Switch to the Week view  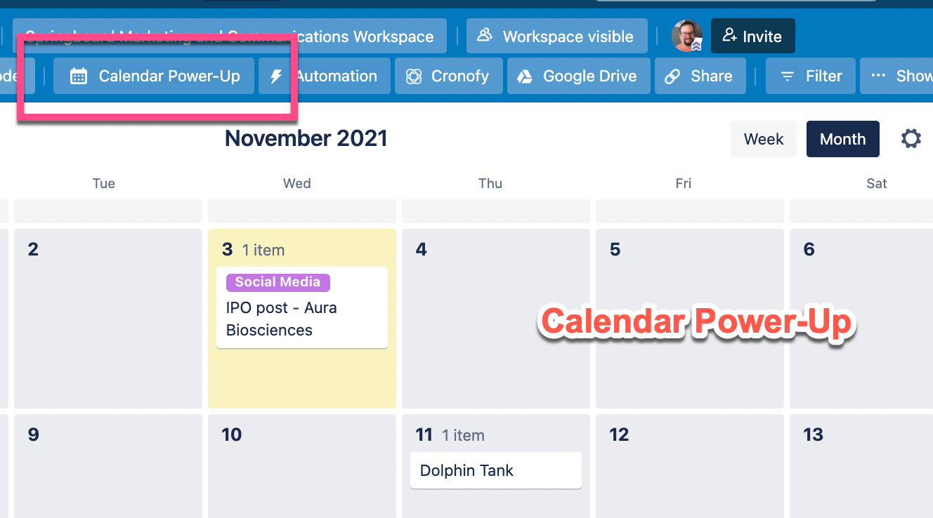click(x=763, y=138)
